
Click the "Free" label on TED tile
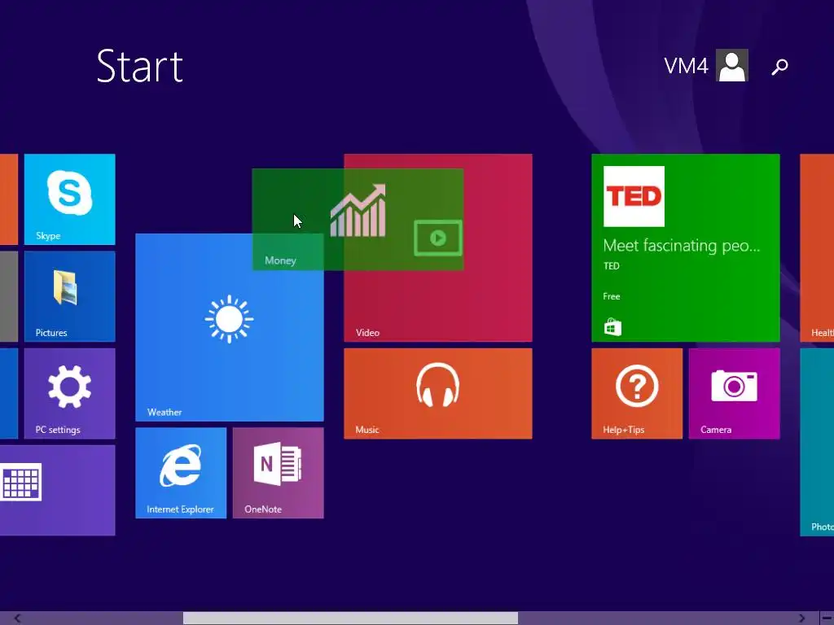pyautogui.click(x=612, y=296)
